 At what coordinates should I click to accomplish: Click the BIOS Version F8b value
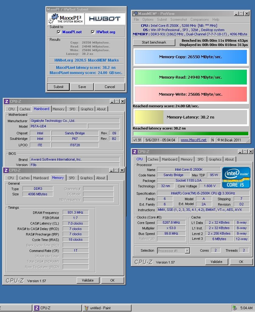click(x=75, y=165)
